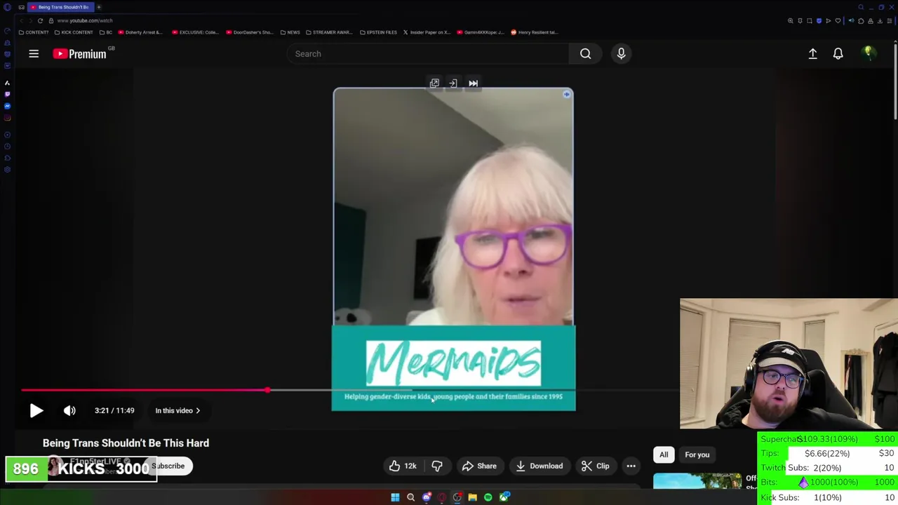The image size is (898, 505).
Task: Open Aria AI in browser sidebar
Action: 7,82
